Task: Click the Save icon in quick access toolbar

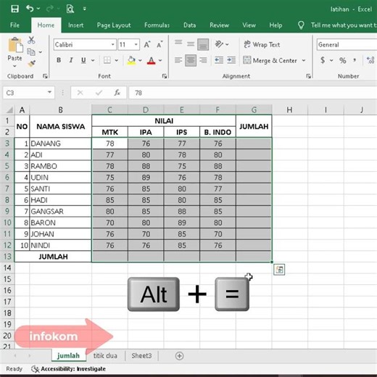Action: (x=14, y=9)
